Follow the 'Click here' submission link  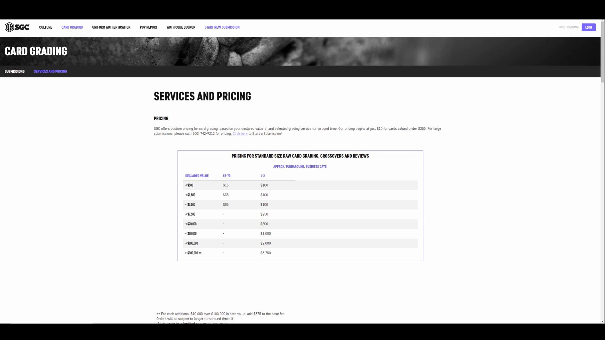pyautogui.click(x=240, y=134)
